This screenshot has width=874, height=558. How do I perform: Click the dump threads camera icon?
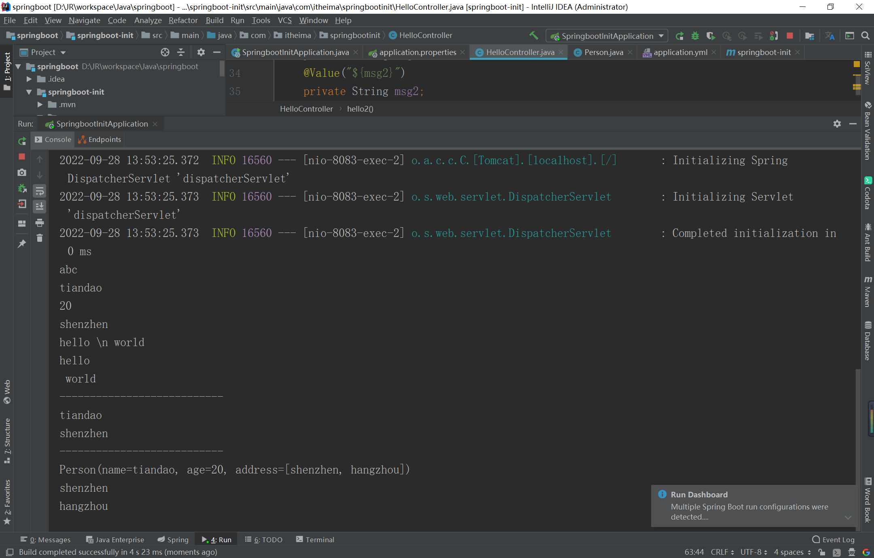22,173
